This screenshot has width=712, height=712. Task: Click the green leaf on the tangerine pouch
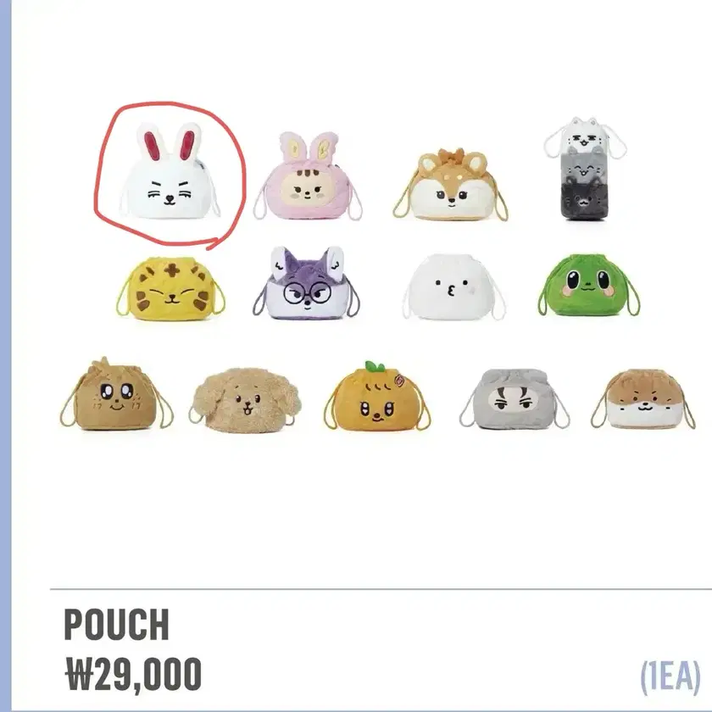tap(375, 366)
